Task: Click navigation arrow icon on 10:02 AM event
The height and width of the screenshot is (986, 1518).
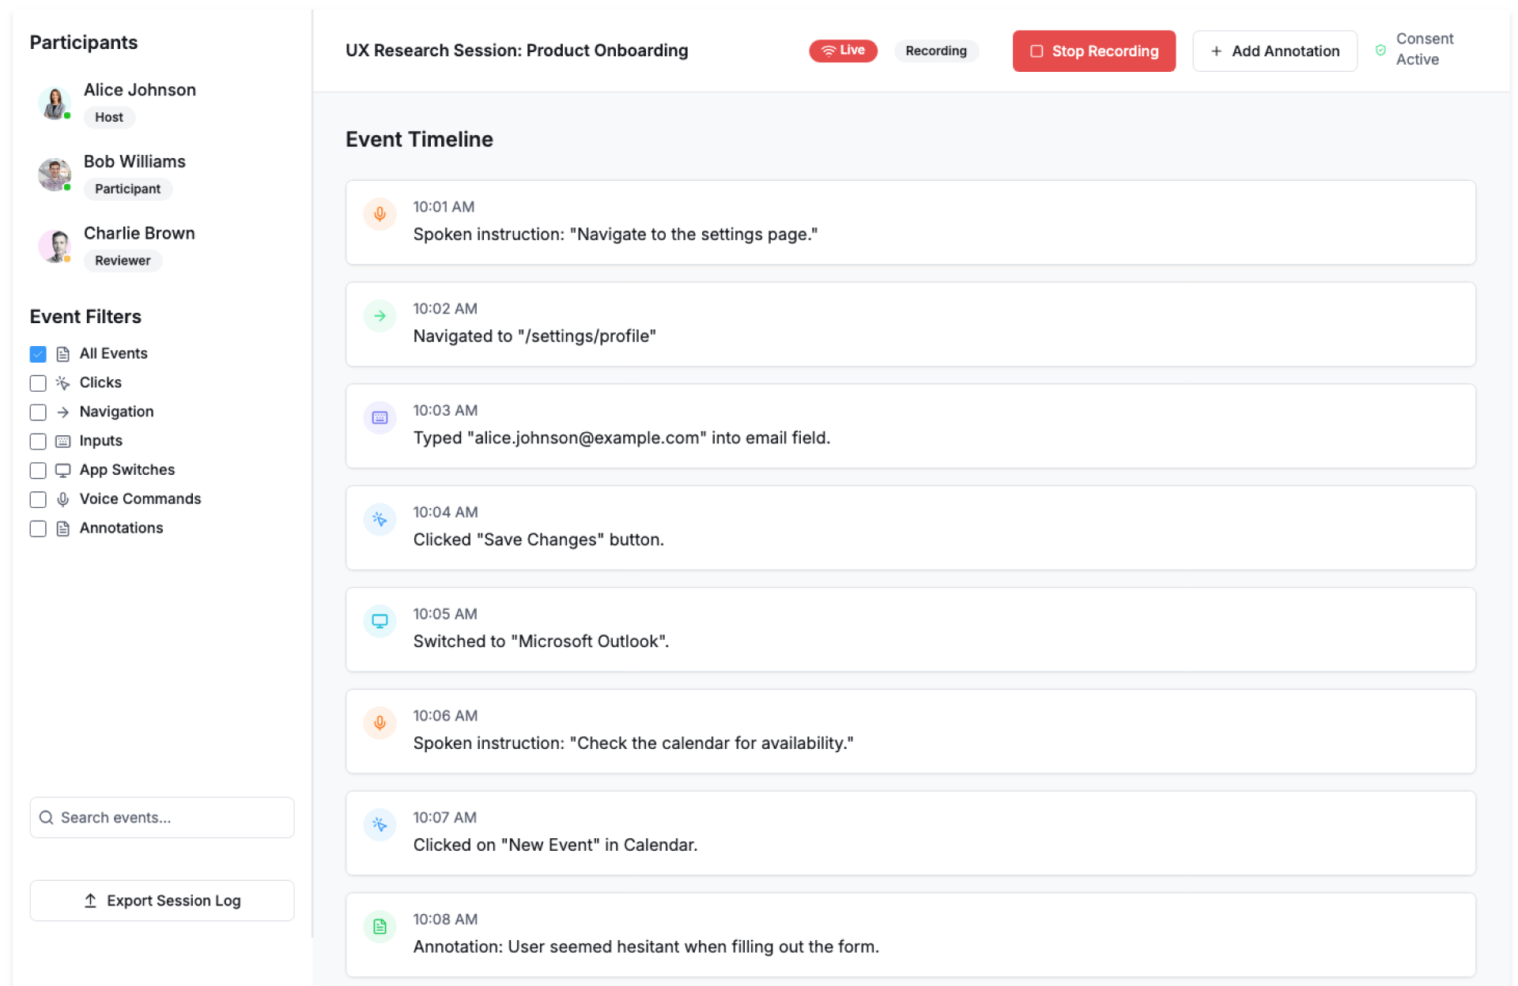Action: [379, 316]
